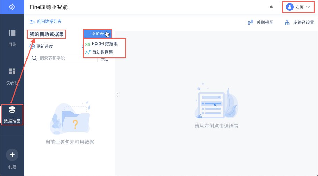Click the panel divider drag handle
318x176 pixels.
pyautogui.click(x=117, y=95)
